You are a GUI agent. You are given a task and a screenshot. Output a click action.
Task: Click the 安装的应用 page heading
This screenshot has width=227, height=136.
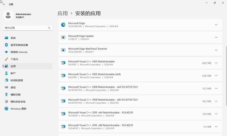point(88,14)
